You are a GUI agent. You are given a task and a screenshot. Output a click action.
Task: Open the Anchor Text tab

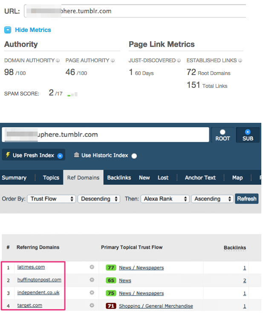coord(200,178)
